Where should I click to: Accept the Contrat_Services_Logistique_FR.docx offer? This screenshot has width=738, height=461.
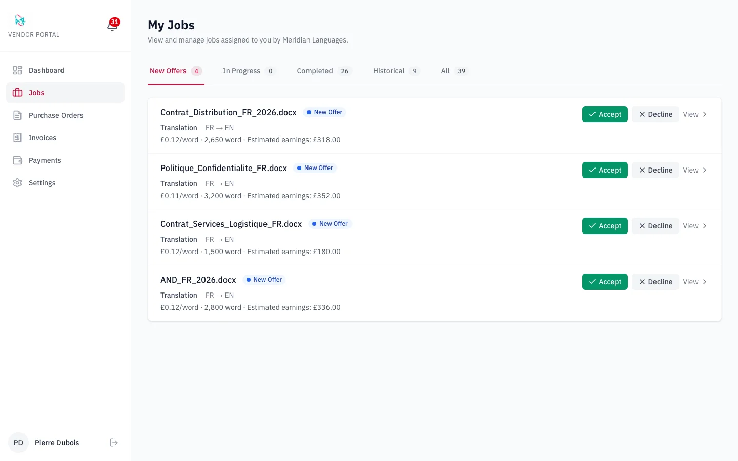point(605,226)
